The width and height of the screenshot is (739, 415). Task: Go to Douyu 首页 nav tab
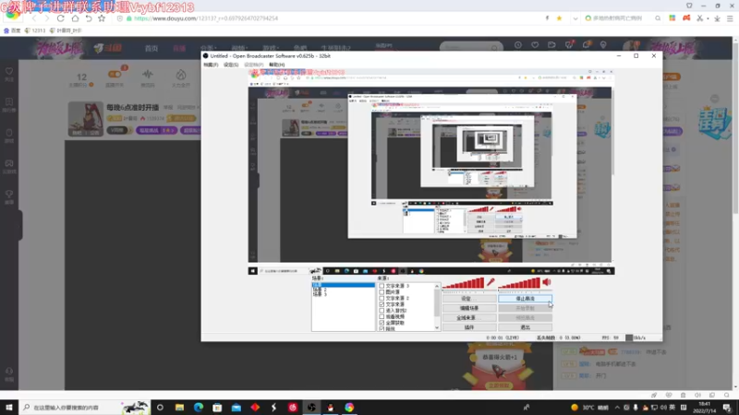click(x=151, y=48)
